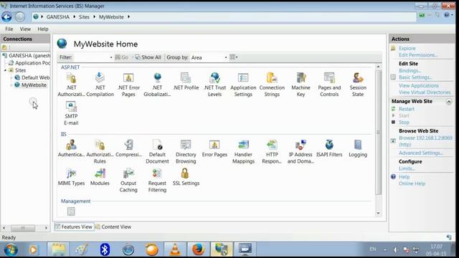Open IIS Authorization Rules feature

100,151
